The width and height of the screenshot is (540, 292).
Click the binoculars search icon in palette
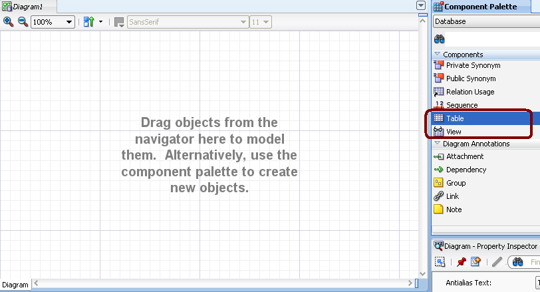(x=440, y=39)
